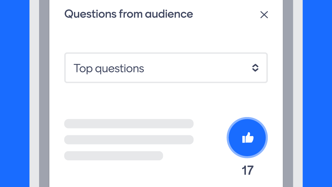The height and width of the screenshot is (187, 332).
Task: Select the first question text line
Action: coord(129,124)
